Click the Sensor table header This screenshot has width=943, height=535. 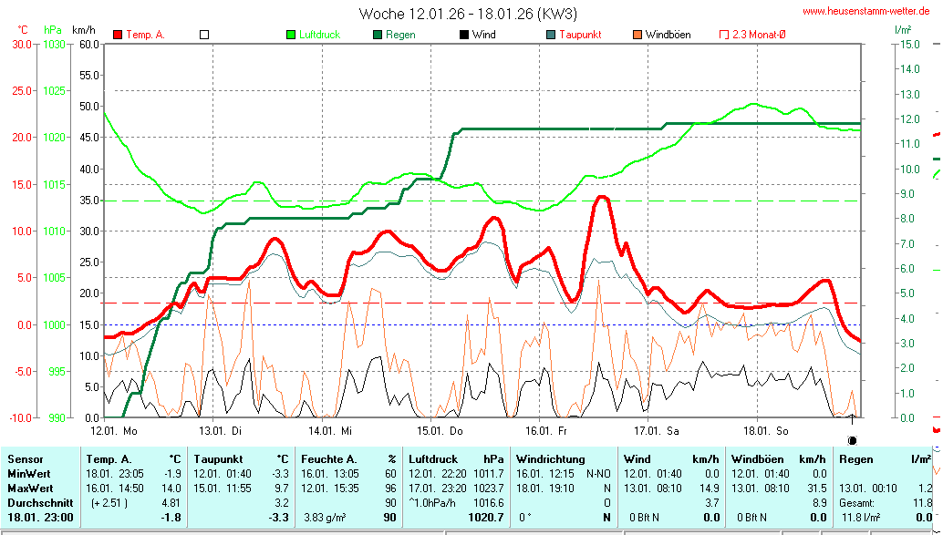tap(25, 459)
